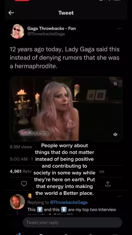The image size is (132, 235).
Task: Toggle captions icon on the video
Action: [x=115, y=84]
